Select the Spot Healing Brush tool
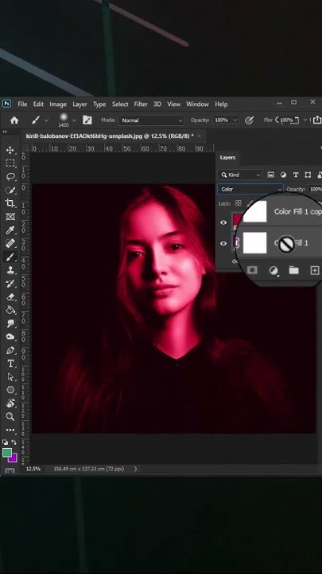322x574 pixels. (x=10, y=243)
